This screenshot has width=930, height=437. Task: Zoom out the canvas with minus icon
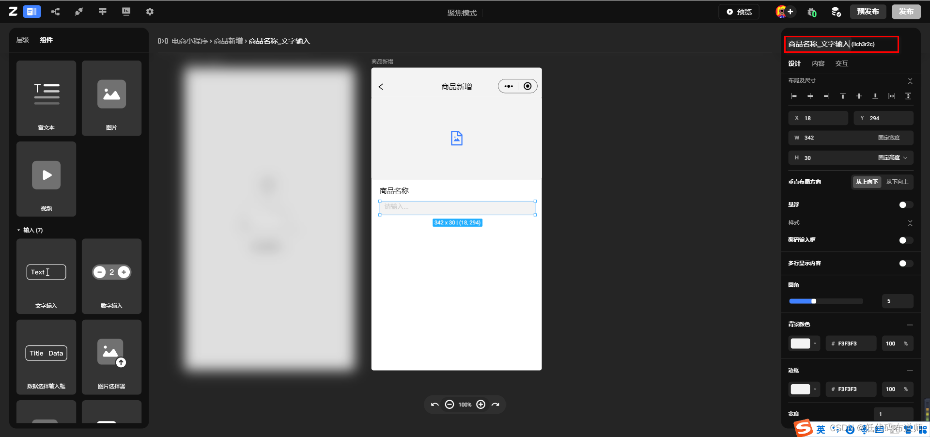(x=449, y=405)
